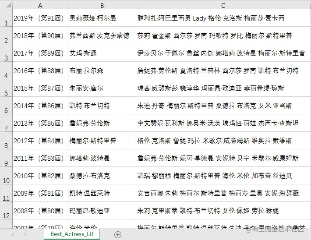Select cell '弗兰西斯·麦克多蒙德'
Viewport: 311px width, 240px height.
coord(102,35)
